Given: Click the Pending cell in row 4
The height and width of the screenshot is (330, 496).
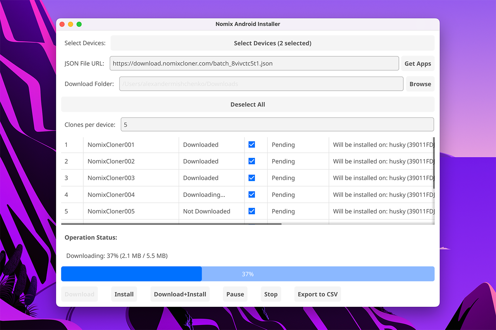Looking at the screenshot, I should [x=298, y=195].
